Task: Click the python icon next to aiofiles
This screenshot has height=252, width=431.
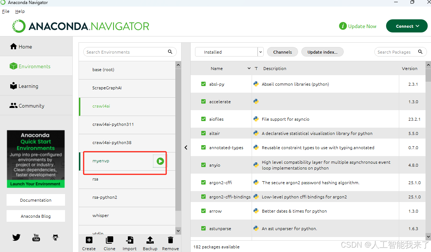Action: point(256,119)
